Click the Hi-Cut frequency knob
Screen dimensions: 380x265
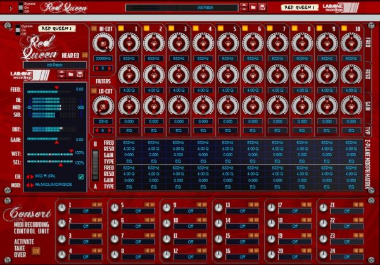coord(103,43)
